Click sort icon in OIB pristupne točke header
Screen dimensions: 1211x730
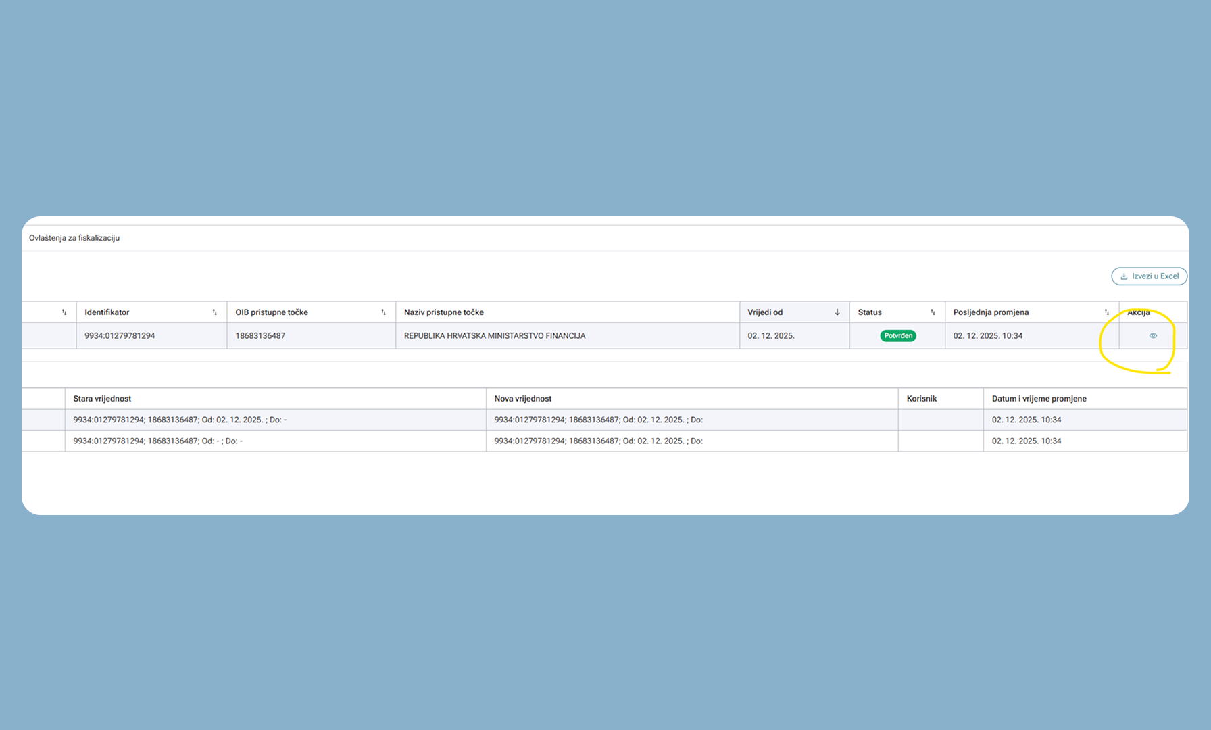pos(383,312)
